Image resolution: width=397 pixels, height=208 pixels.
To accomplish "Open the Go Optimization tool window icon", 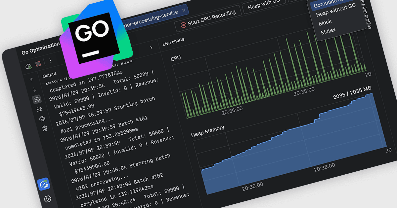I will (x=44, y=184).
